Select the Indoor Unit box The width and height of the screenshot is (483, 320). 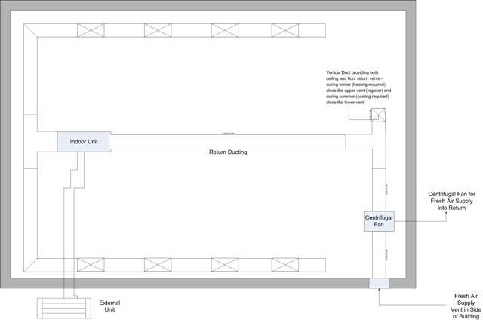(x=84, y=142)
